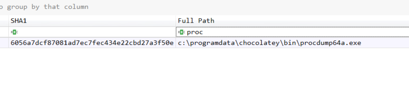Select the 6056a7dcf87081ad SHA1 hash cell

coord(92,43)
